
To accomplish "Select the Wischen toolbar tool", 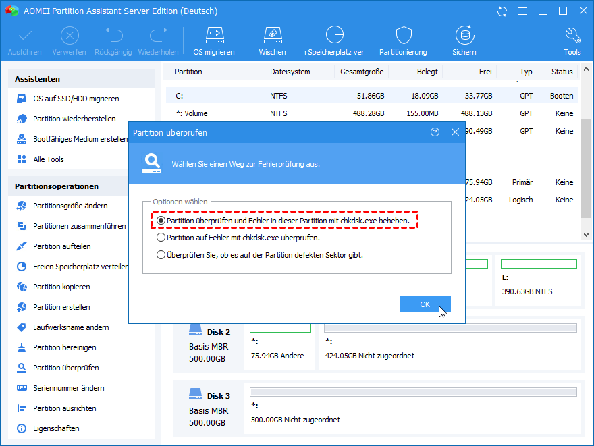I will click(x=273, y=41).
